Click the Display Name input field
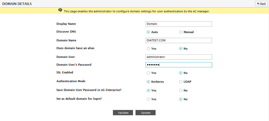Image resolution: width=269 pixels, height=121 pixels. [179, 24]
